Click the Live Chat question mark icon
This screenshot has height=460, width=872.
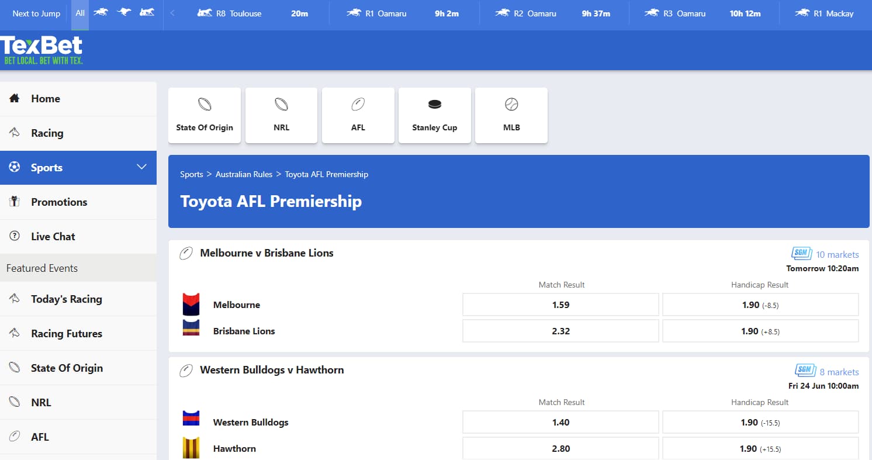pyautogui.click(x=15, y=236)
